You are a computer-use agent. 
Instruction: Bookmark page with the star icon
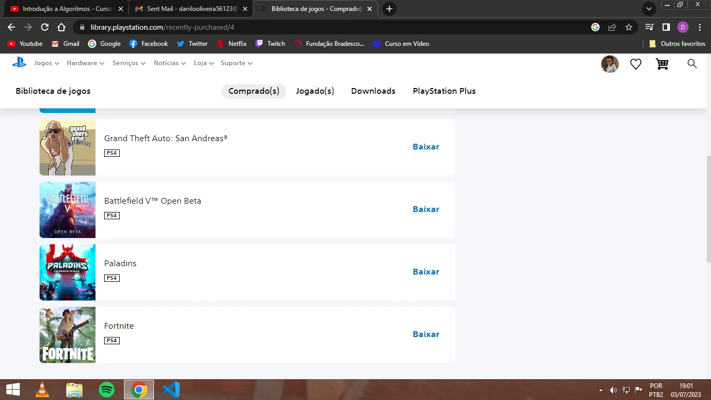(x=629, y=27)
